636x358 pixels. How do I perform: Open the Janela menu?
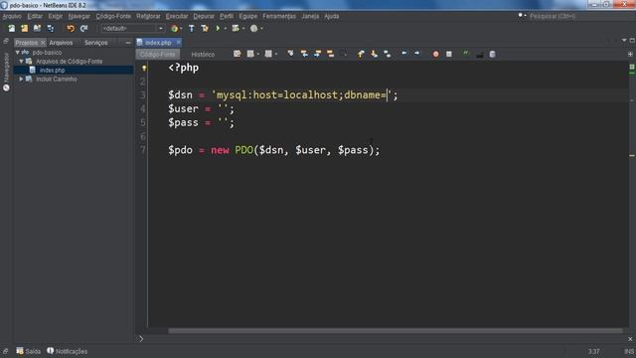pyautogui.click(x=310, y=16)
